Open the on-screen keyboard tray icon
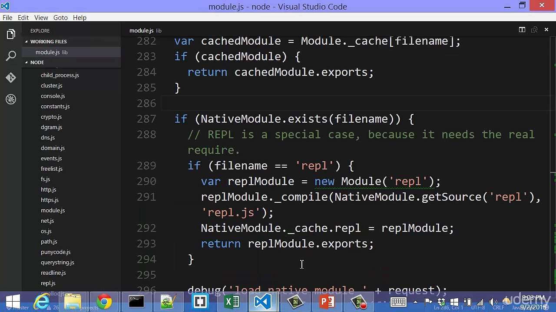Screen dimensions: 556x312 [x=398, y=302]
